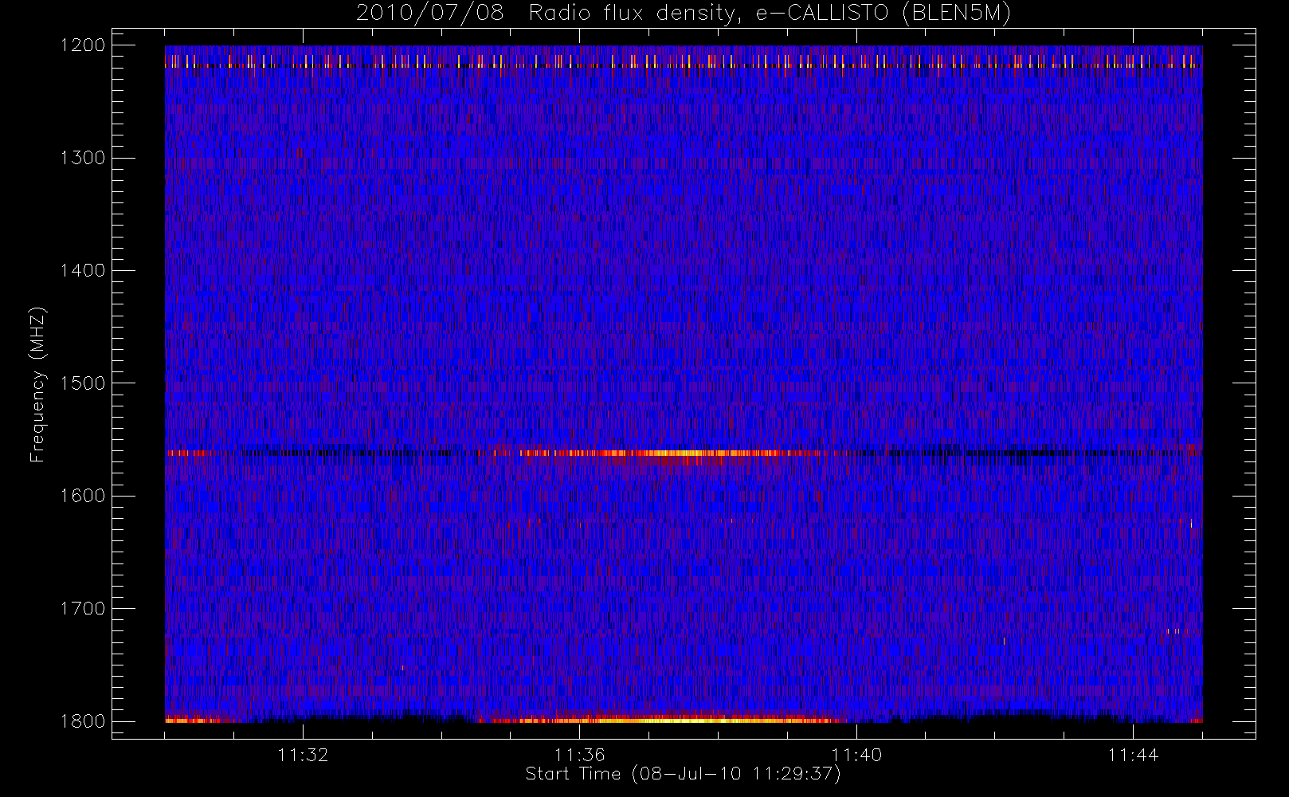
Task: Click the 1500 frequency tick label
Action: pos(83,383)
